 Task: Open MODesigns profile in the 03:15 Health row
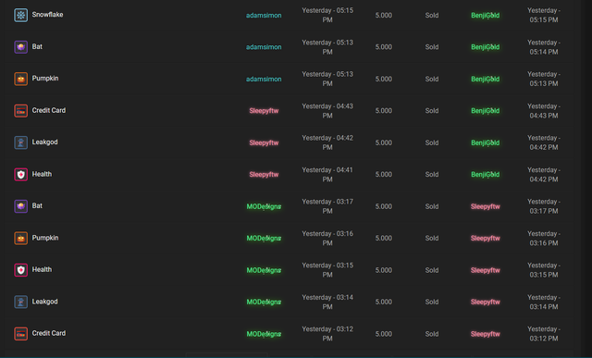(x=264, y=270)
